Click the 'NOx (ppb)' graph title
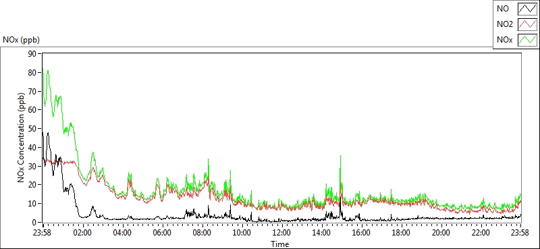This screenshot has width=540, height=249. (x=21, y=40)
